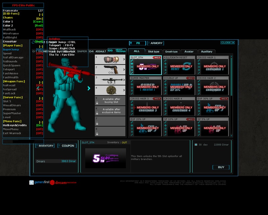Viewport: 268px width, 215px height.
Task: Select the SP 10% UP item card
Action: pyautogui.click(x=179, y=127)
